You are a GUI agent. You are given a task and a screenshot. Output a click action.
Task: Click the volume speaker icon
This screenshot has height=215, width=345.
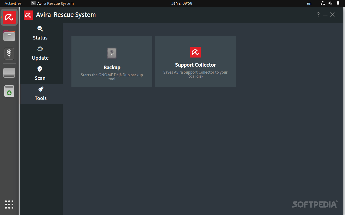coord(330,3)
